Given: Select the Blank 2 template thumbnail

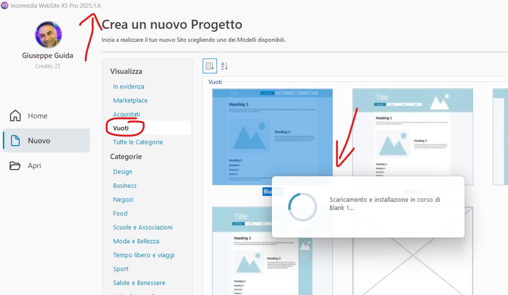Looking at the screenshot, I should (x=413, y=137).
